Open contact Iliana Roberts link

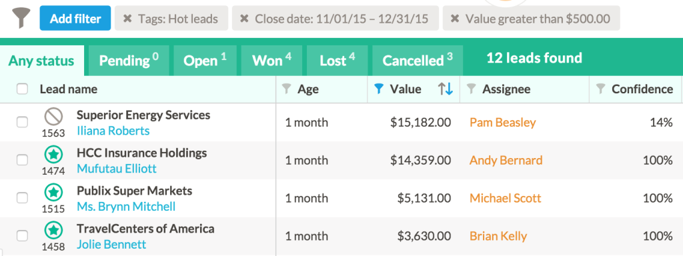pyautogui.click(x=113, y=131)
